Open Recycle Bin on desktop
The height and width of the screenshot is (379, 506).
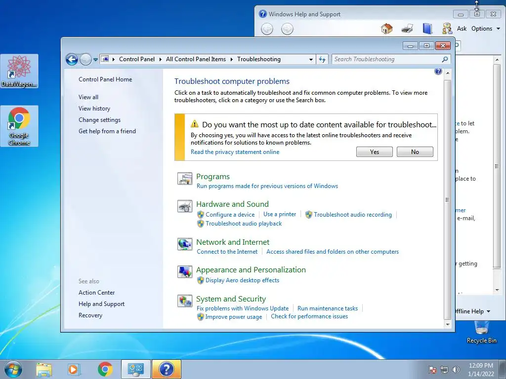481,332
